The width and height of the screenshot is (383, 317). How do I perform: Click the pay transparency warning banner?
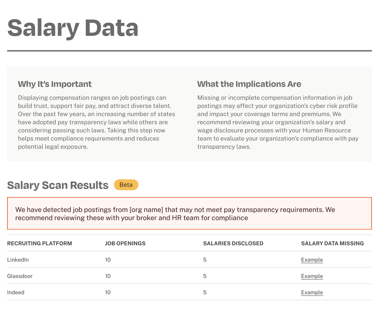[189, 213]
